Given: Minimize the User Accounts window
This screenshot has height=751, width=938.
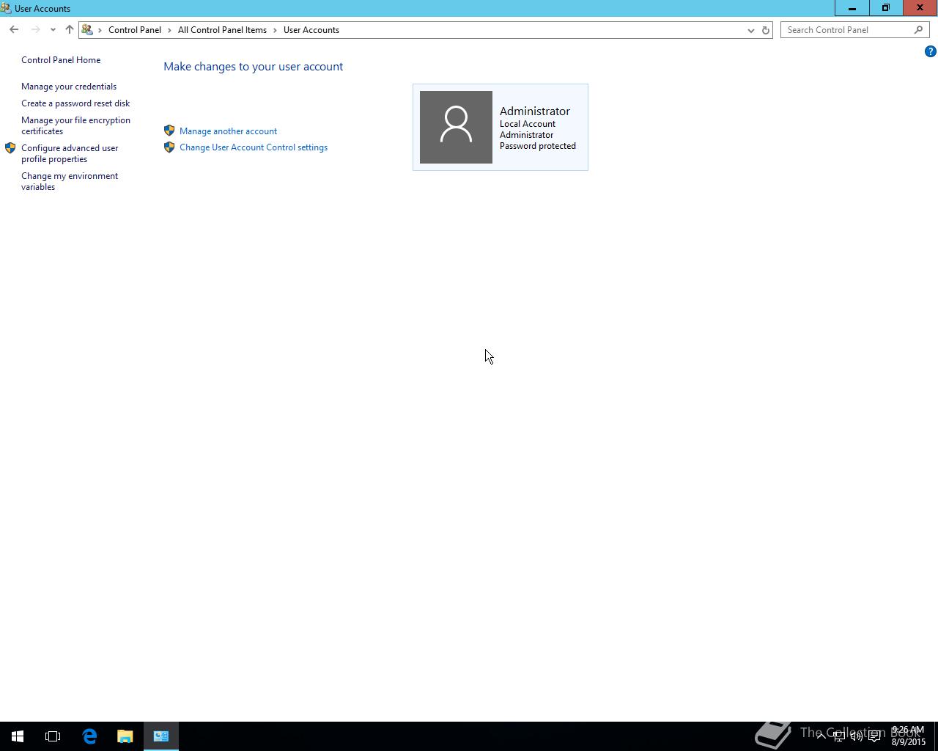Looking at the screenshot, I should click(x=852, y=8).
